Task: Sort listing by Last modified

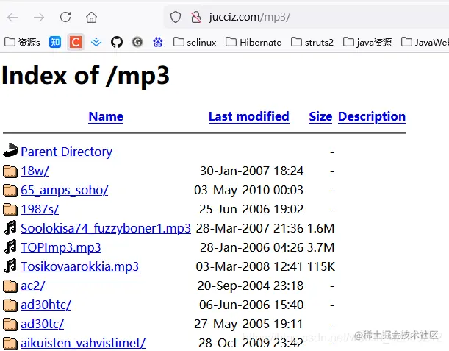Action: click(x=249, y=116)
